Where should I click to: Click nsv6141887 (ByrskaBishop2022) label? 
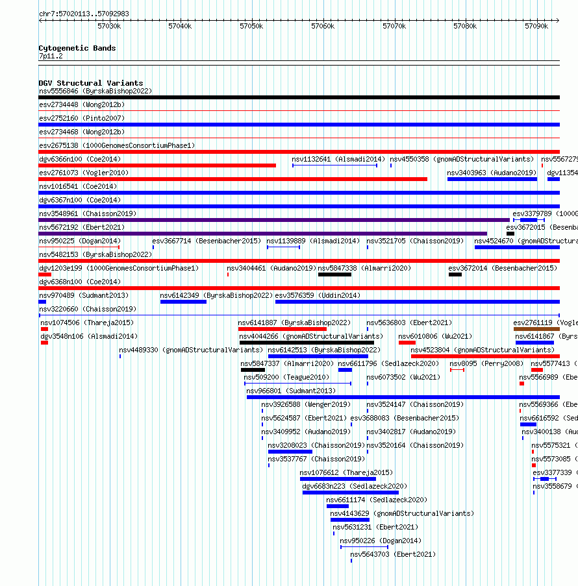click(294, 323)
